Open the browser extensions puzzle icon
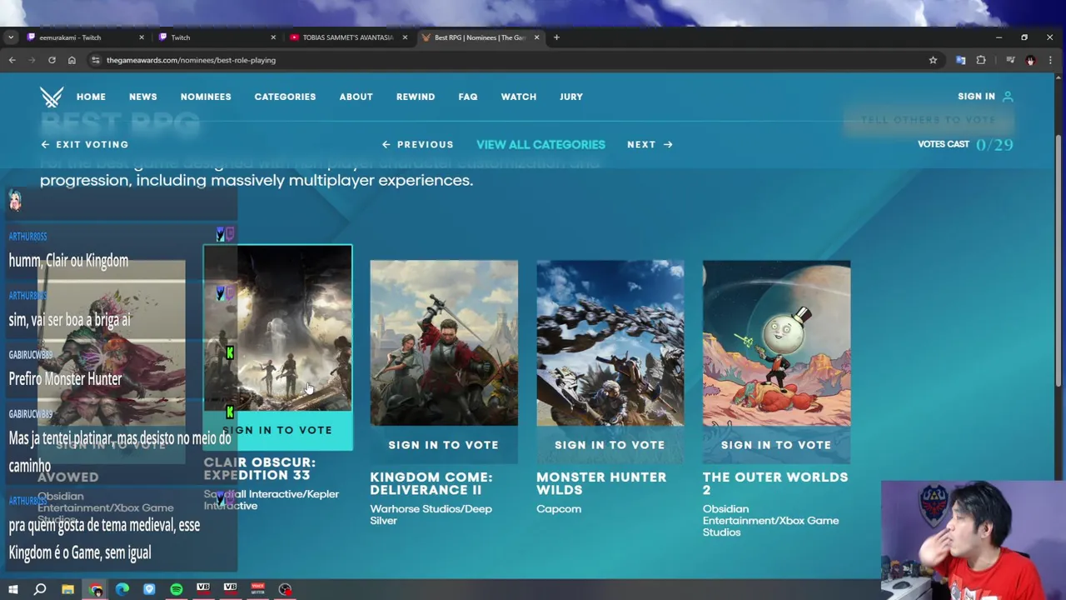Image resolution: width=1066 pixels, height=600 pixels. 981,60
